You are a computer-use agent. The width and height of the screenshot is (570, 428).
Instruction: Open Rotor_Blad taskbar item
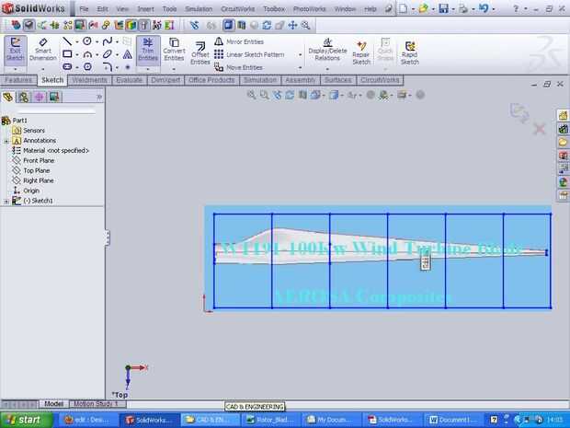tap(269, 420)
